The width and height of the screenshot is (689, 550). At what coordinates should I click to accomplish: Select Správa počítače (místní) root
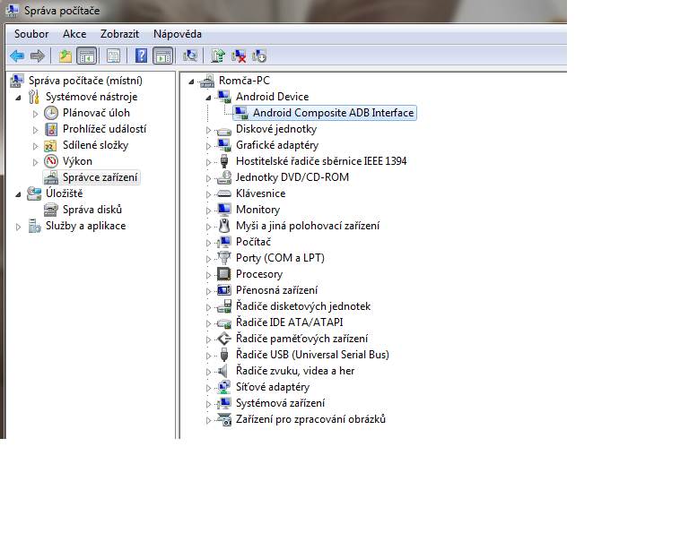click(85, 81)
